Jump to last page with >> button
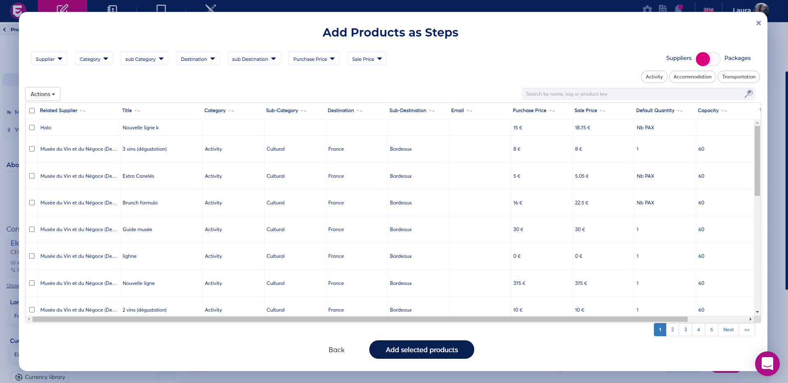 tap(747, 330)
